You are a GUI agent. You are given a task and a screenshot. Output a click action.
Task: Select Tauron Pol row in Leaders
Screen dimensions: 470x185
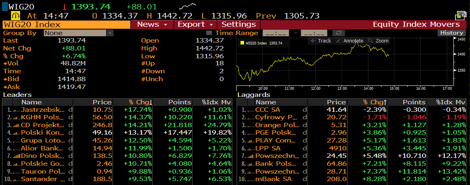click(x=117, y=172)
